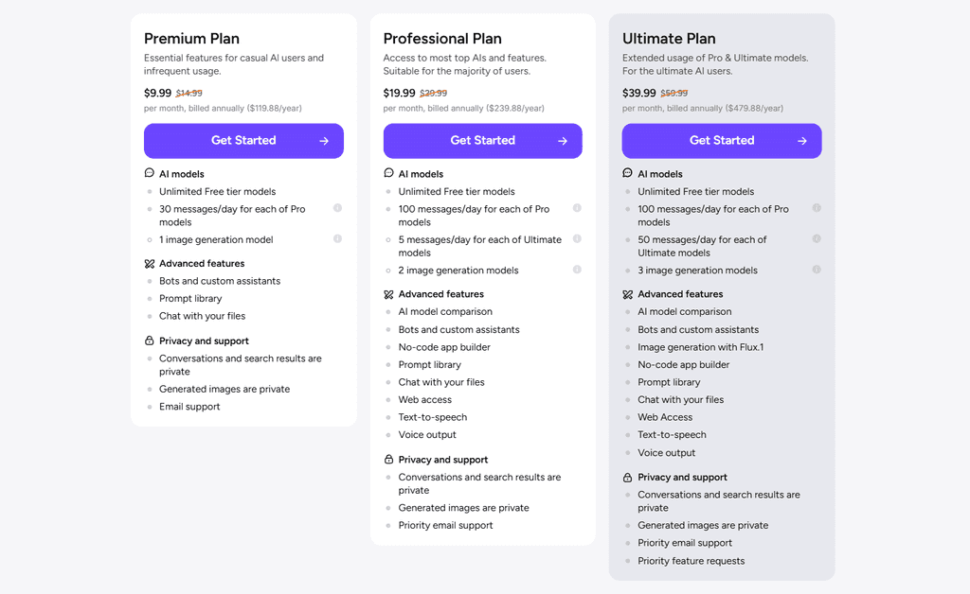
Task: Click Get Started on the Professional Plan
Action: pyautogui.click(x=482, y=140)
